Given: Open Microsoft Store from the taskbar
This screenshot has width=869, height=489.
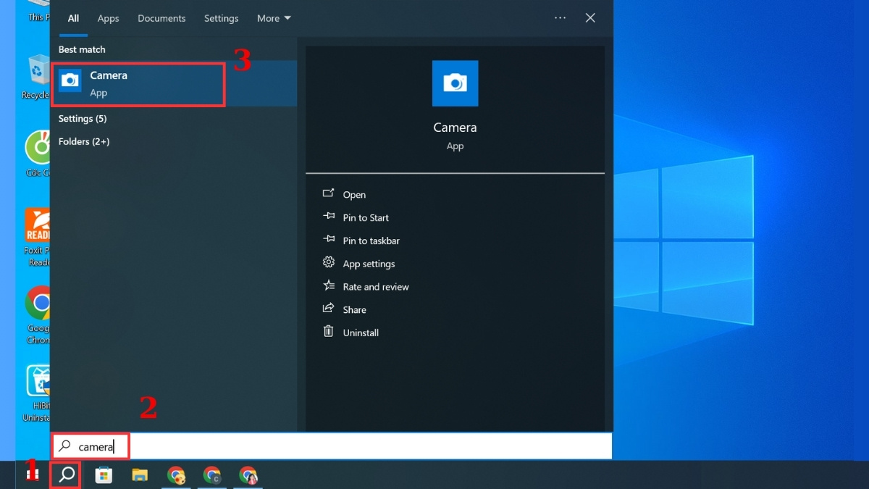Looking at the screenshot, I should 104,475.
